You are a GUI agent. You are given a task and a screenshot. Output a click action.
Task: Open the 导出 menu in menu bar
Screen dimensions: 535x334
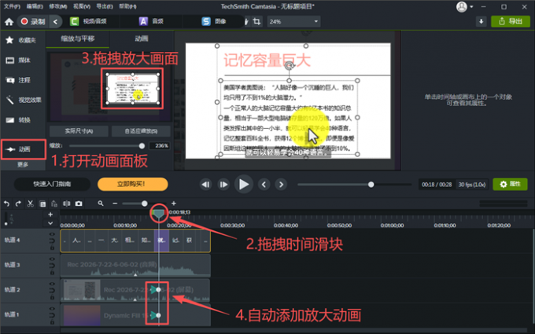tap(105, 6)
